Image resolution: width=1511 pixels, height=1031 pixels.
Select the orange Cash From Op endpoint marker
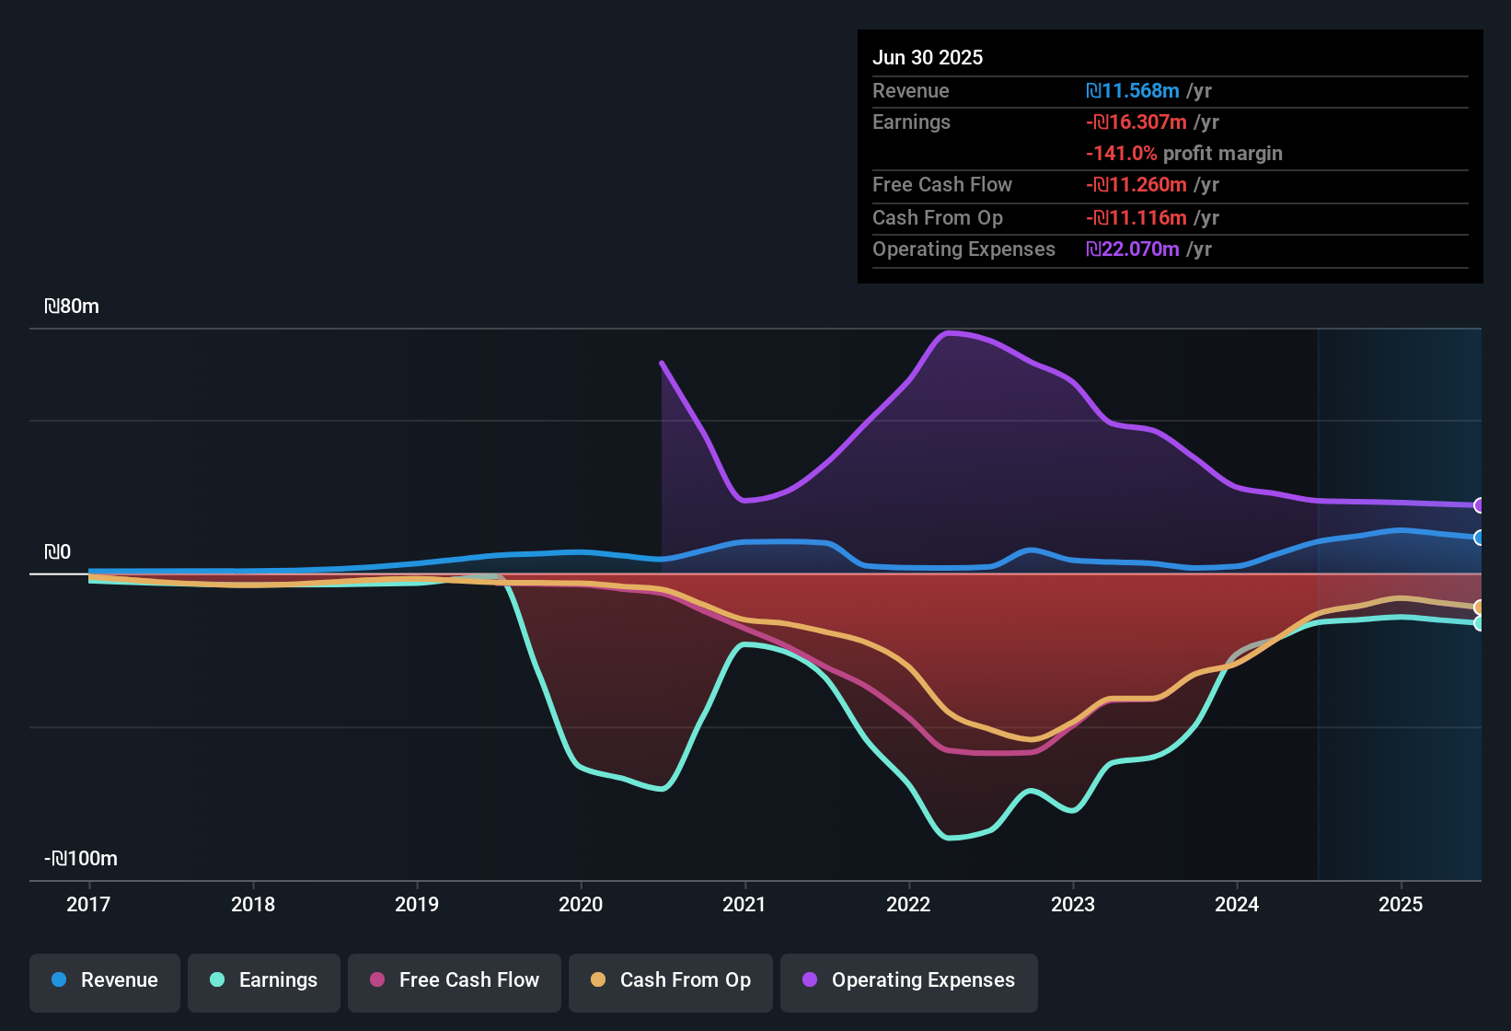point(1480,607)
